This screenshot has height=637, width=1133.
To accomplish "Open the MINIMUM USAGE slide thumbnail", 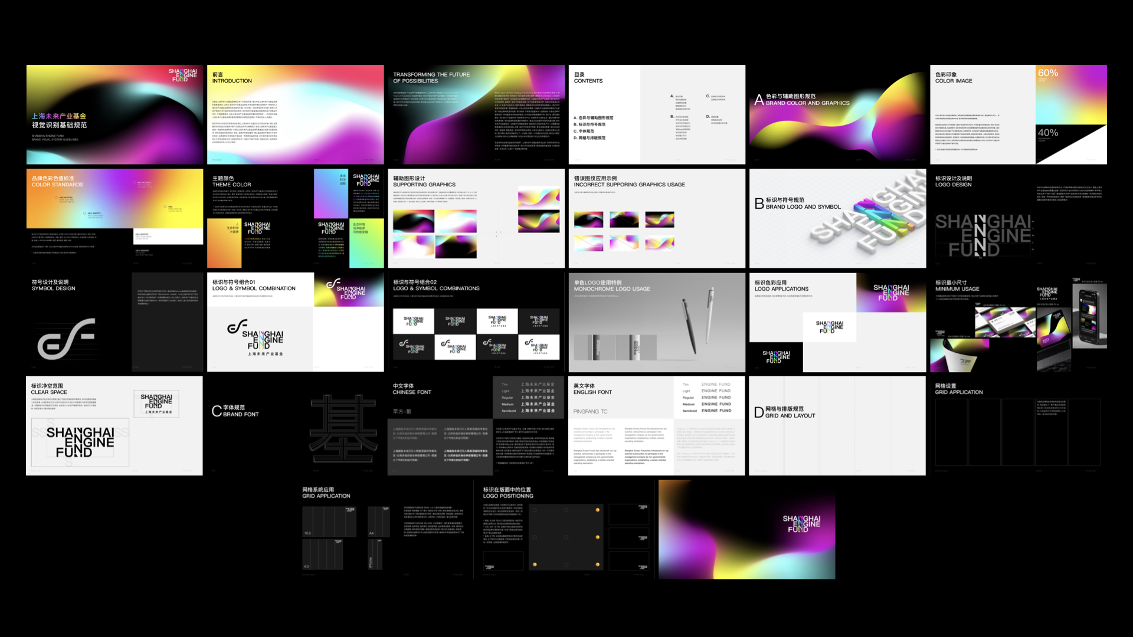I will [x=1018, y=322].
